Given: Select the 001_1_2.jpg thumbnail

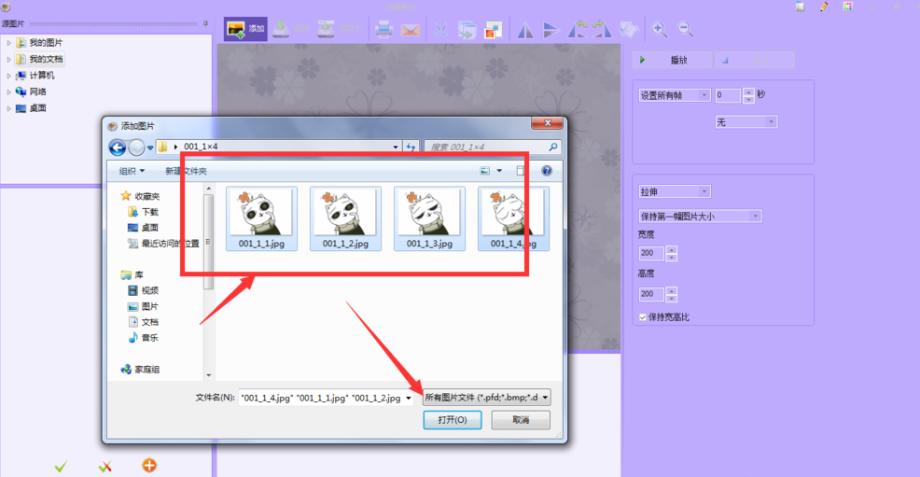Looking at the screenshot, I should 345,218.
